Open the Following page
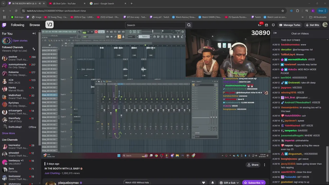 point(17,25)
